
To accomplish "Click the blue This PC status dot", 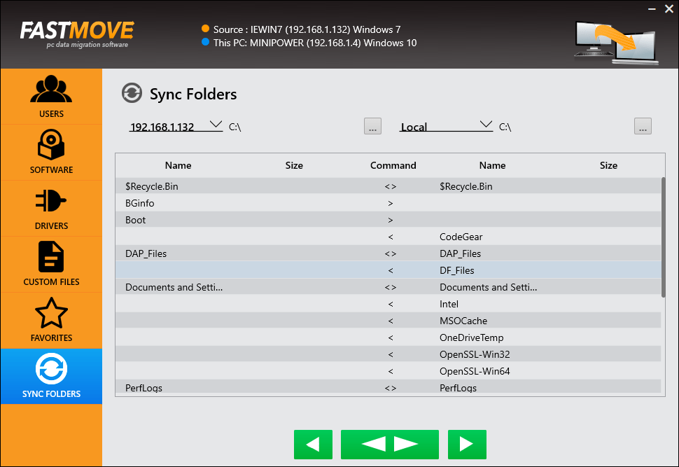I will click(205, 42).
